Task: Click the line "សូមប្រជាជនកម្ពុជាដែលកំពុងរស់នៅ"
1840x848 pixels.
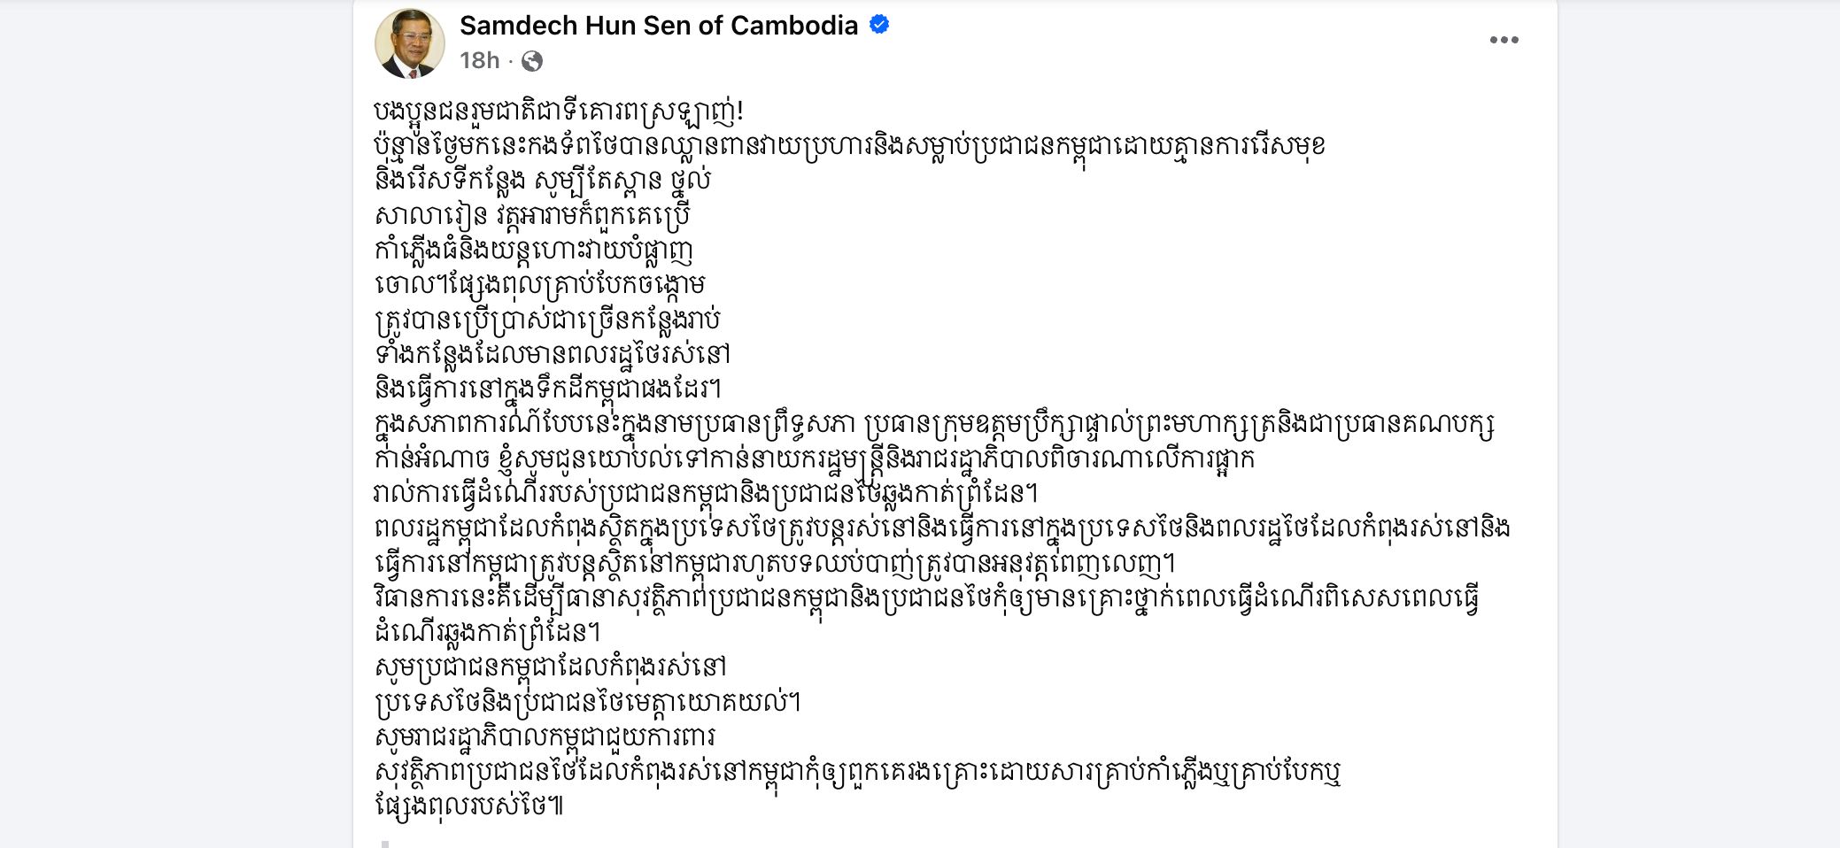Action: coord(551,667)
